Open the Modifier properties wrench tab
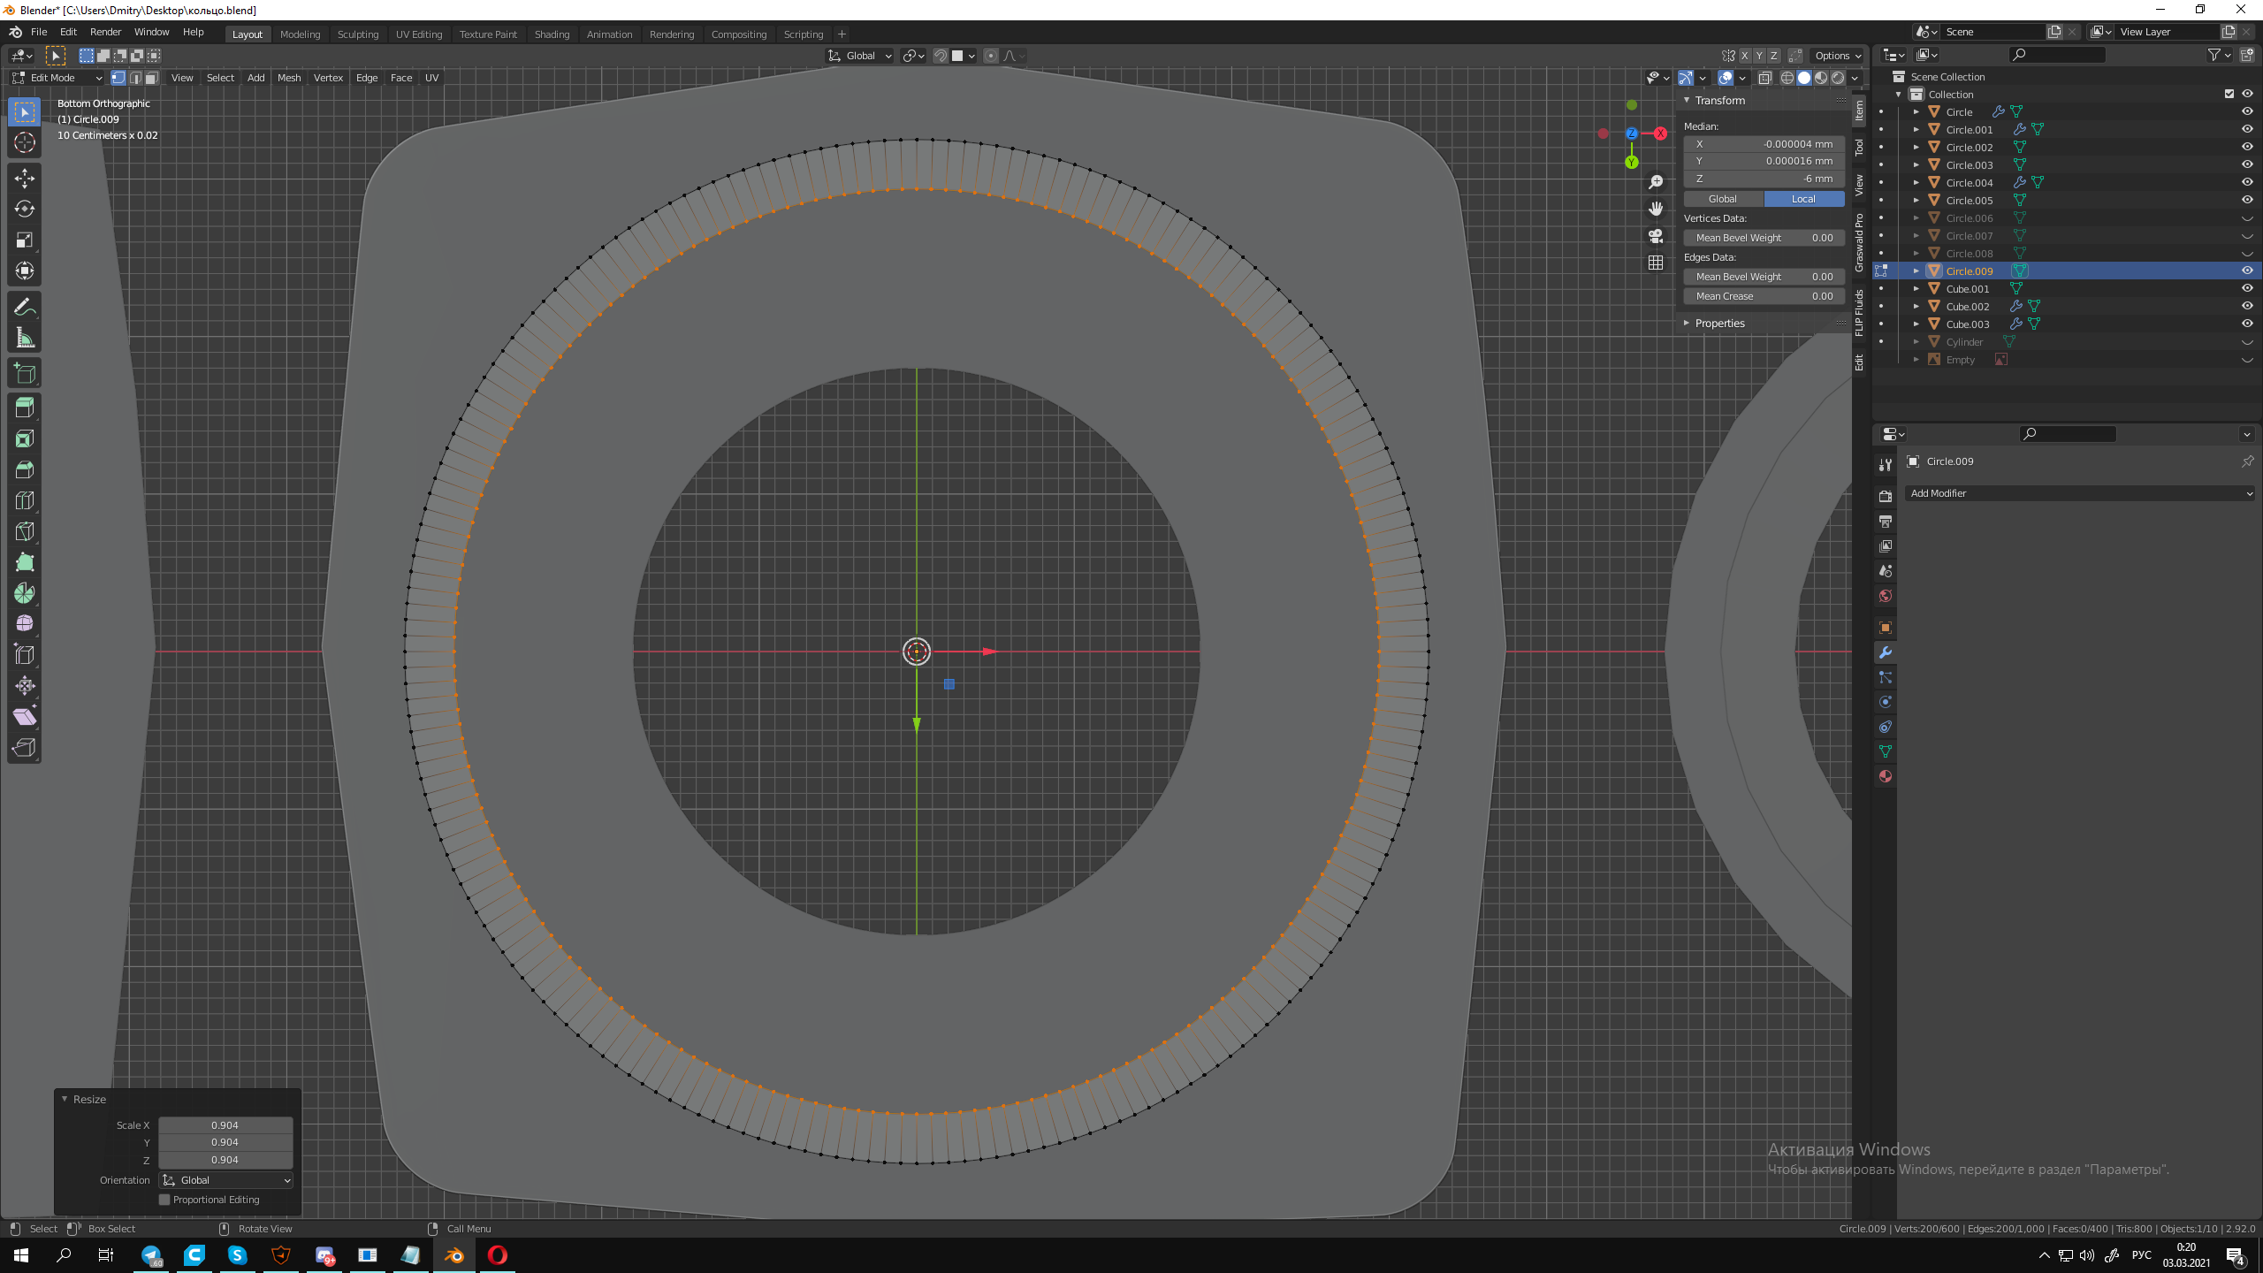 1886,653
